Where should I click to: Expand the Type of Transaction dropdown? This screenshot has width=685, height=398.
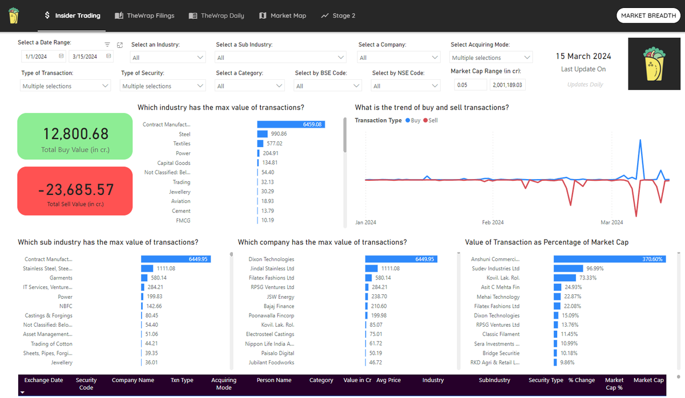click(66, 86)
